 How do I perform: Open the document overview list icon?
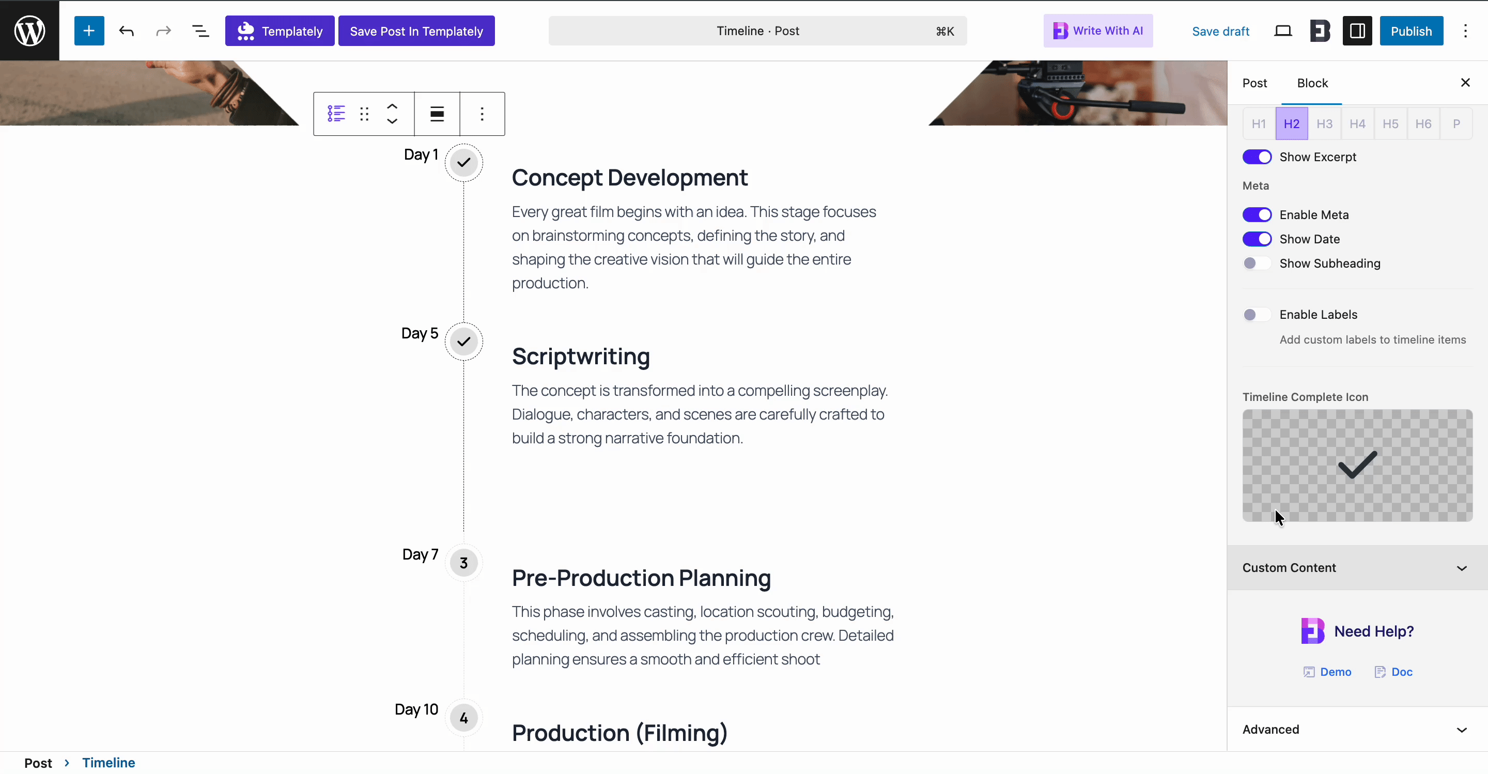click(x=200, y=30)
